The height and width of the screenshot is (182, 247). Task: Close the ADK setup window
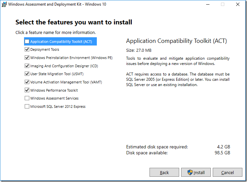[238, 4]
